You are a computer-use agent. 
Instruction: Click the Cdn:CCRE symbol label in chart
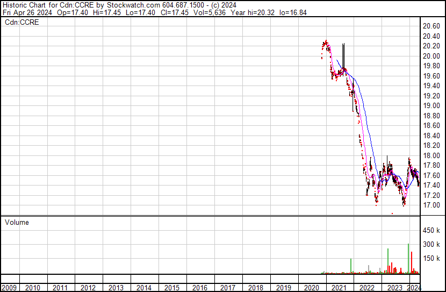pyautogui.click(x=22, y=22)
